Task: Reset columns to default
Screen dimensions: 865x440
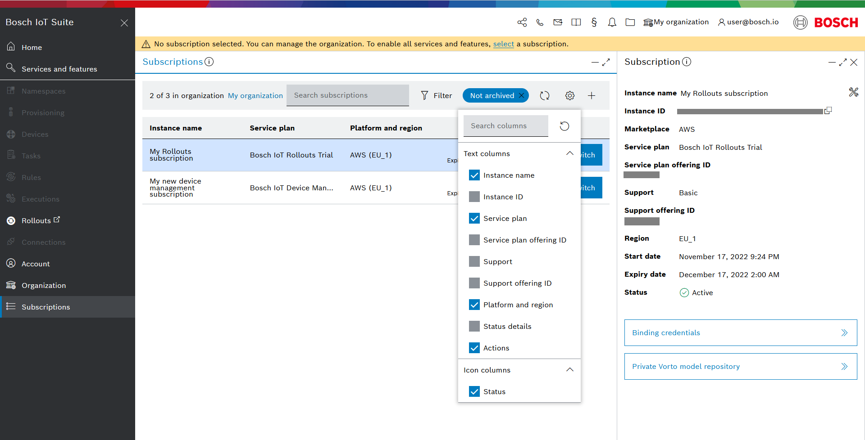Action: 565,126
